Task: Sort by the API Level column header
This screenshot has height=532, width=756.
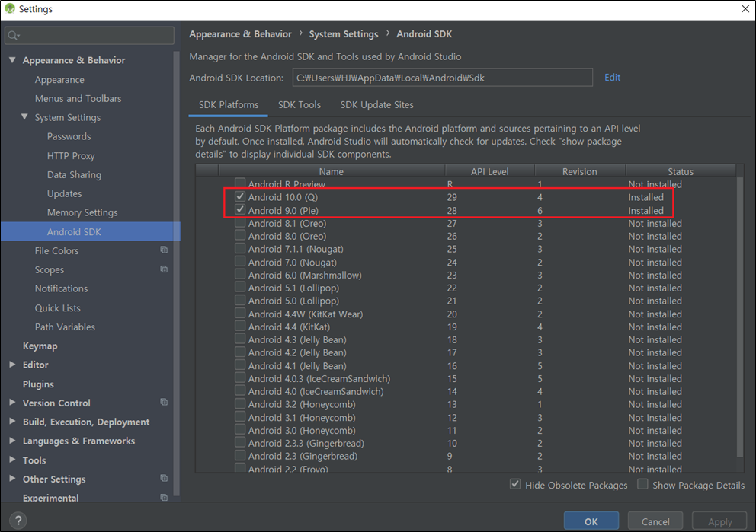Action: pyautogui.click(x=489, y=171)
